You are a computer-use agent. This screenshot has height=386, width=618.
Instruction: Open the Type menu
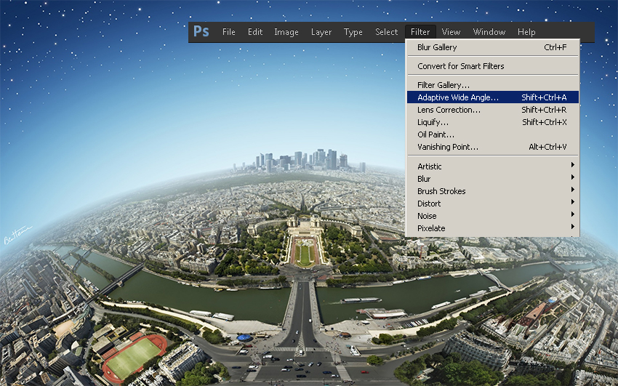(x=353, y=32)
